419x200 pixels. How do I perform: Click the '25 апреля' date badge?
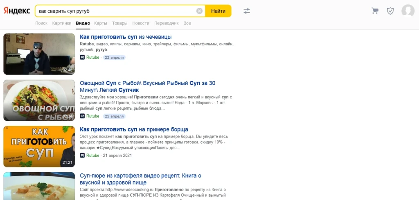click(x=114, y=116)
